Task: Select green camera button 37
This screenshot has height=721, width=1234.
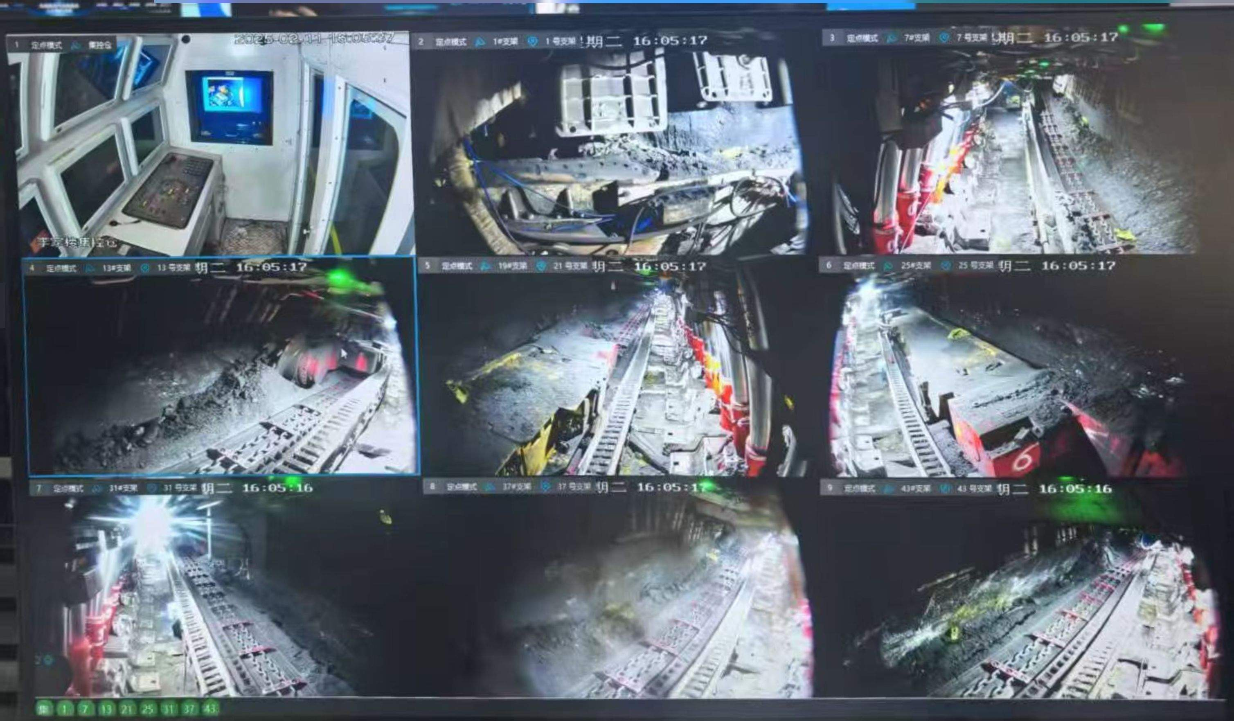Action: coord(189,708)
